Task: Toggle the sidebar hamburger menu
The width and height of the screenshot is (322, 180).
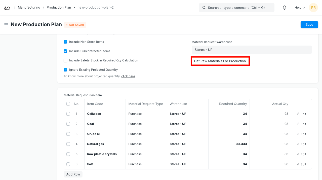Action: (x=6, y=25)
